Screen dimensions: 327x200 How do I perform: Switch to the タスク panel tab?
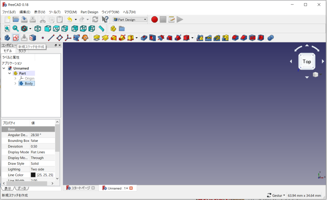[22, 51]
